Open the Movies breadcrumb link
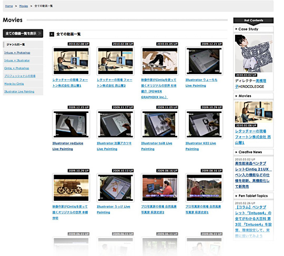This screenshot has width=284, height=256. (24, 6)
